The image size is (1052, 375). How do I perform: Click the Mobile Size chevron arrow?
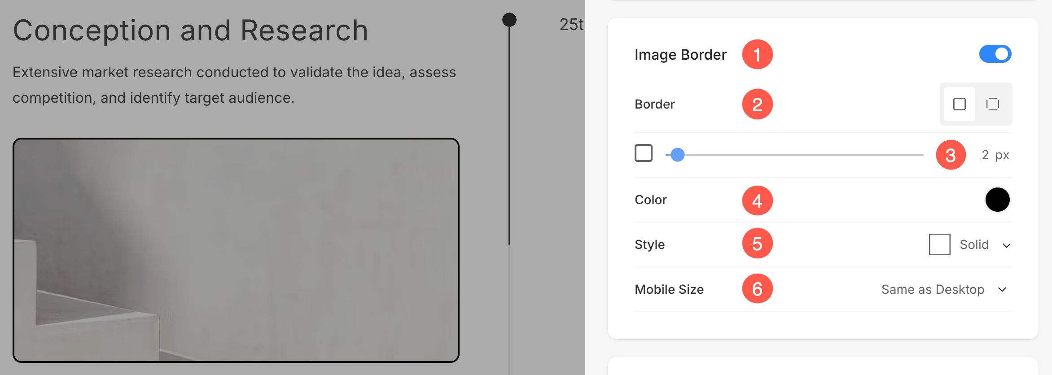click(1002, 290)
